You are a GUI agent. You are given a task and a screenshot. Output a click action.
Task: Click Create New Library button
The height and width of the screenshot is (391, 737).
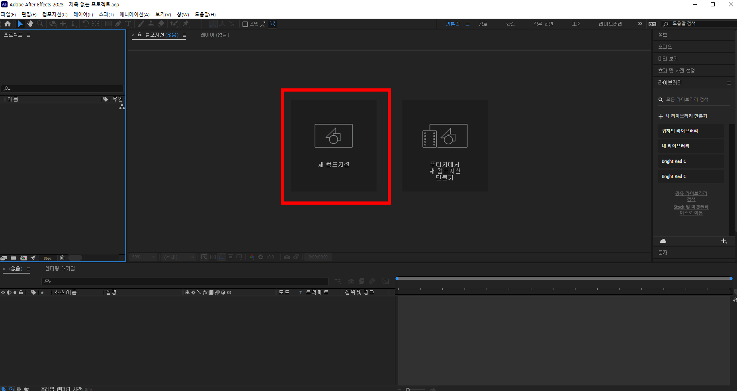click(x=683, y=116)
